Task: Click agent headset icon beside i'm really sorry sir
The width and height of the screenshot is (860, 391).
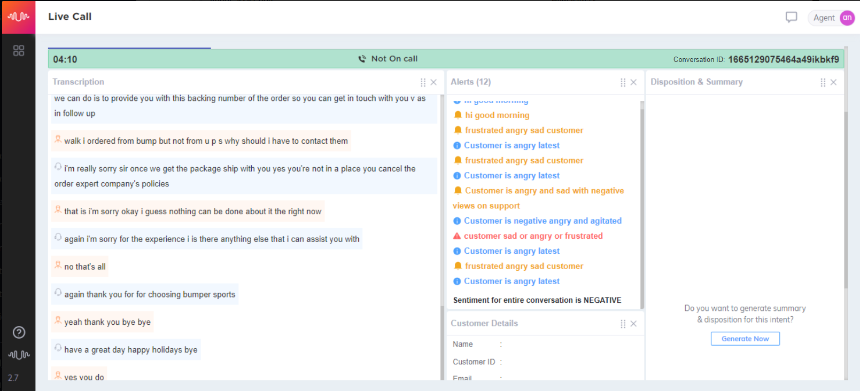Action: coord(58,167)
